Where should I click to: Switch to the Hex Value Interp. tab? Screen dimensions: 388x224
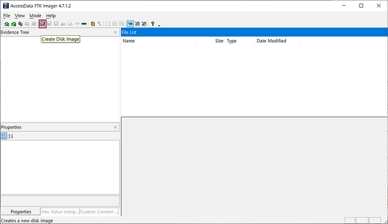[x=59, y=212]
